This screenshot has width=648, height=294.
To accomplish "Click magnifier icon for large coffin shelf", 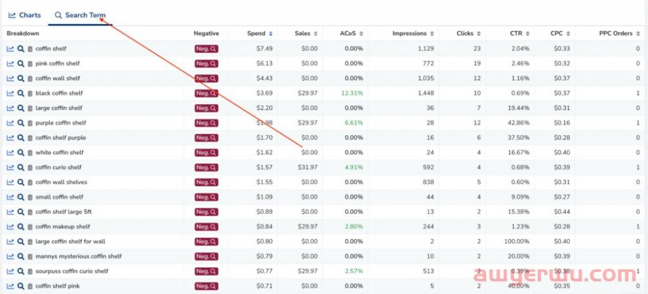I will tap(21, 108).
